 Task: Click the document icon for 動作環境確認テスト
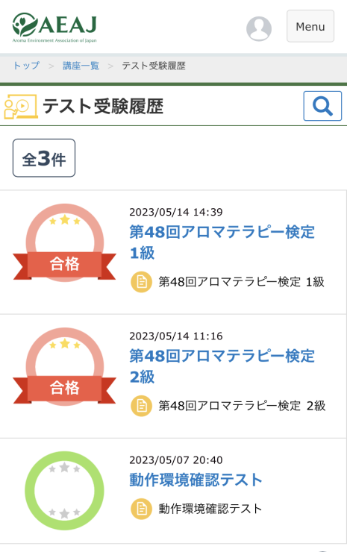click(x=141, y=509)
